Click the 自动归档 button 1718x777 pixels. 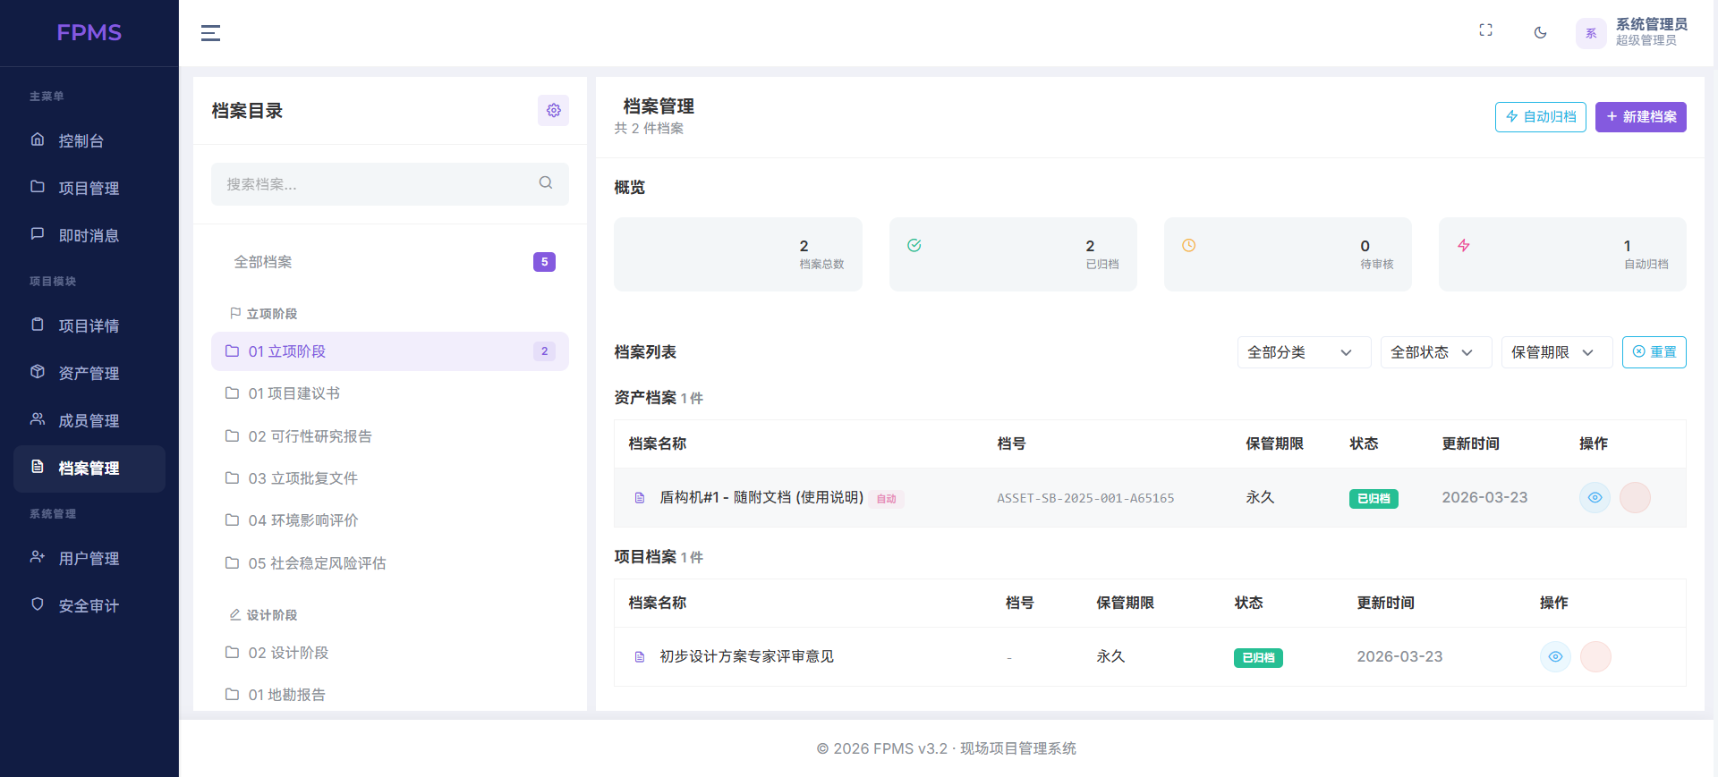1540,117
